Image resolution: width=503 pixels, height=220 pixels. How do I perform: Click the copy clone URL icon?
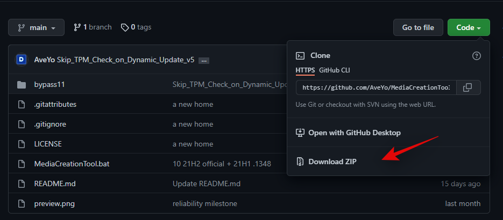click(x=468, y=87)
